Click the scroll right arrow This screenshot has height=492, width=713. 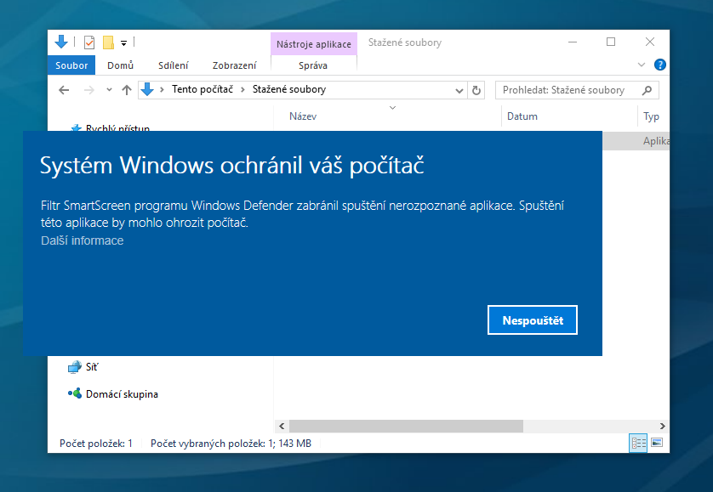(663, 426)
